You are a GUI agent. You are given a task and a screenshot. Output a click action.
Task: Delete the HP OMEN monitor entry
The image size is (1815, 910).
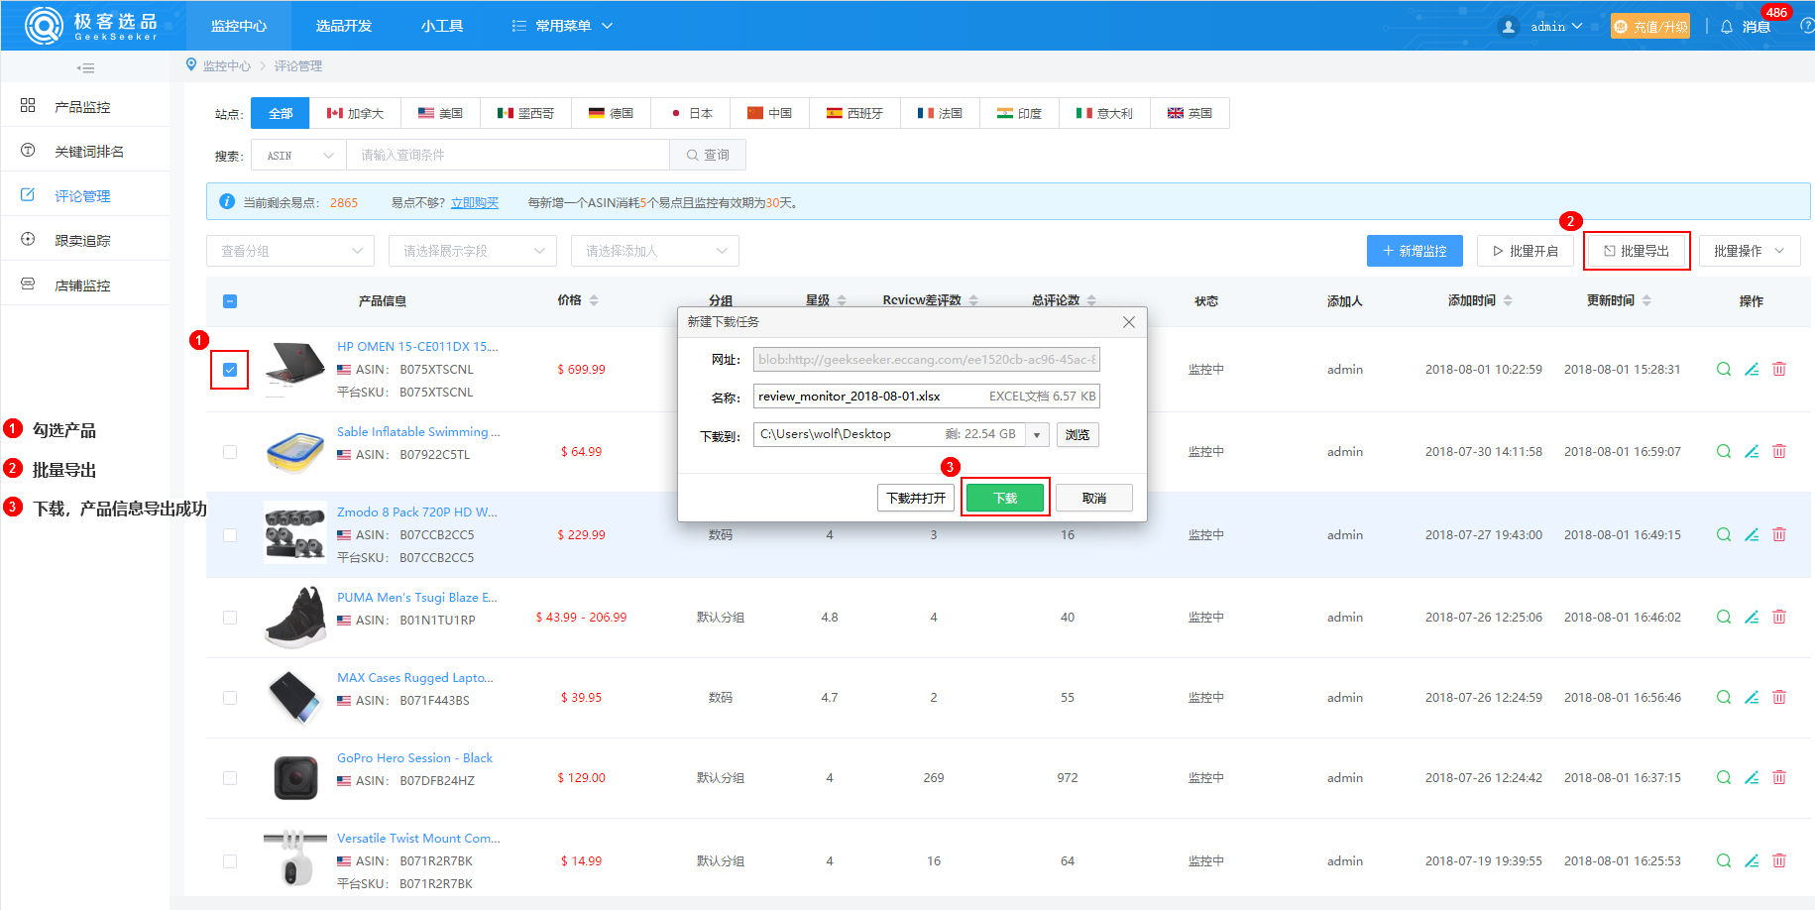click(1779, 369)
